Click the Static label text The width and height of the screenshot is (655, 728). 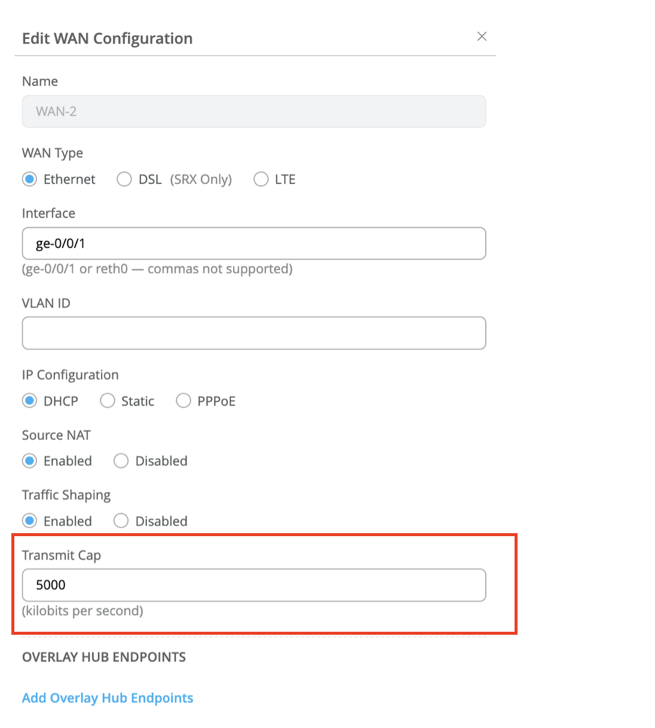tap(137, 401)
